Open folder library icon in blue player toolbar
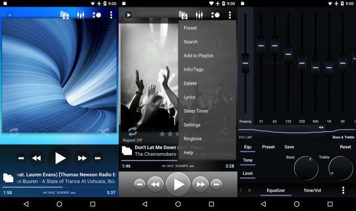Viewport: 356px width, 211px height. [65, 15]
